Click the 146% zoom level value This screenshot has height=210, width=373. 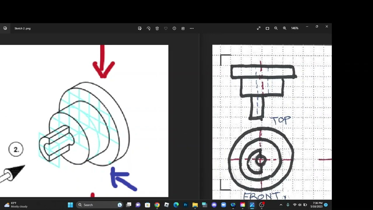[295, 28]
